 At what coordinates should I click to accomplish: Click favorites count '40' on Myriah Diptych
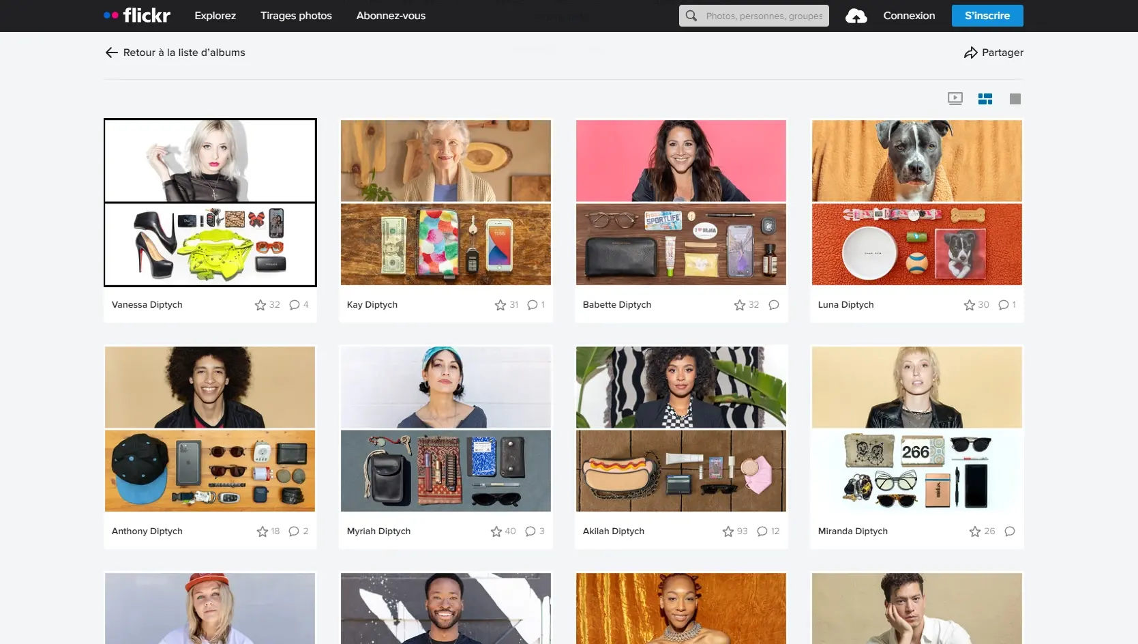[x=511, y=531]
